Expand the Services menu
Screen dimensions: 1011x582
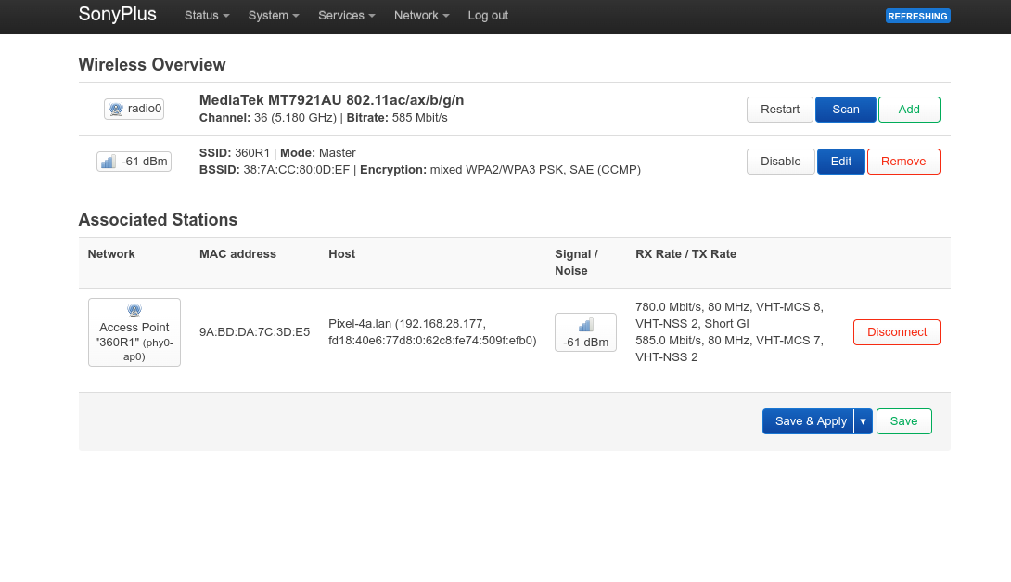[x=346, y=16]
